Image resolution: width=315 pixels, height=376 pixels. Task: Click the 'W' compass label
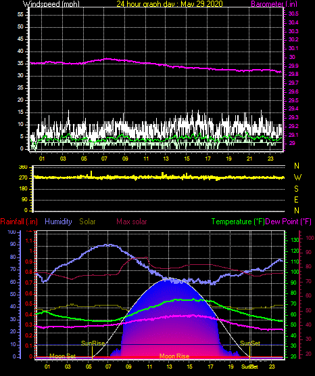[x=297, y=177]
